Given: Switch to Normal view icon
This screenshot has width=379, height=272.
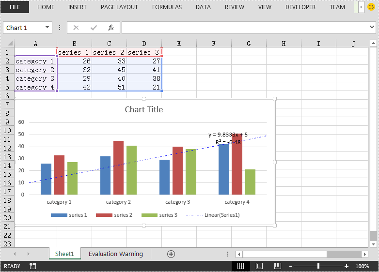Looking at the screenshot, I should pyautogui.click(x=240, y=266).
